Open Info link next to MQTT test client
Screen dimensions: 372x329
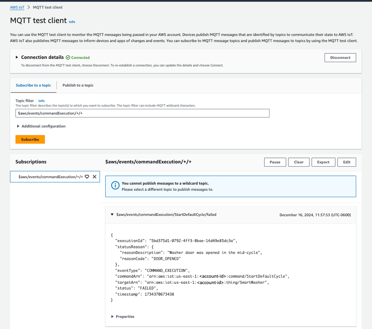coord(72,22)
